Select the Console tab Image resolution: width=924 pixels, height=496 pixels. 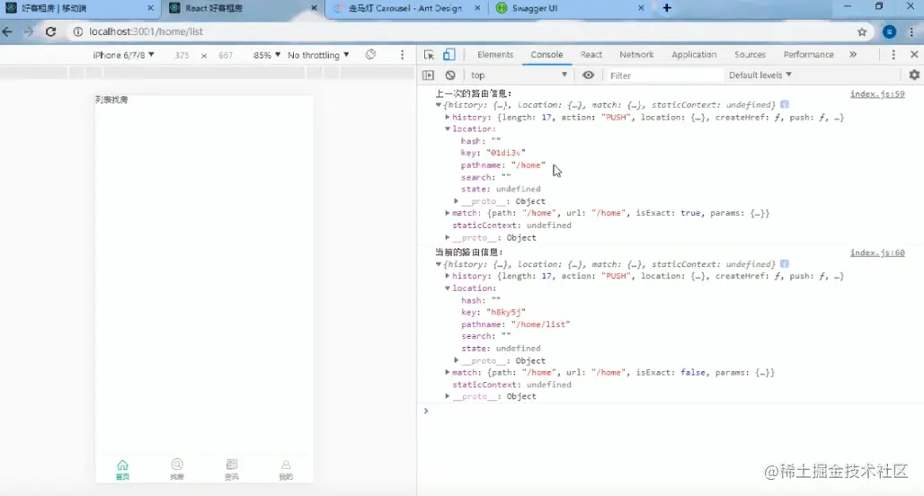click(546, 55)
